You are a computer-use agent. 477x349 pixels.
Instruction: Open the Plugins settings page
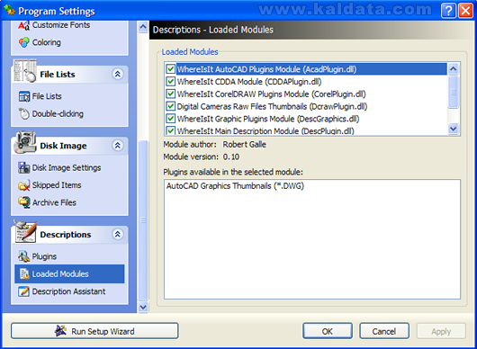pos(44,256)
